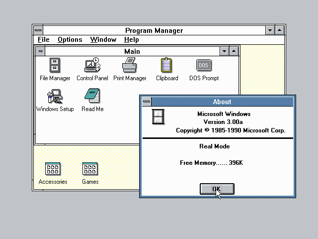
Task: Open Windows Setup icon
Action: click(x=55, y=96)
